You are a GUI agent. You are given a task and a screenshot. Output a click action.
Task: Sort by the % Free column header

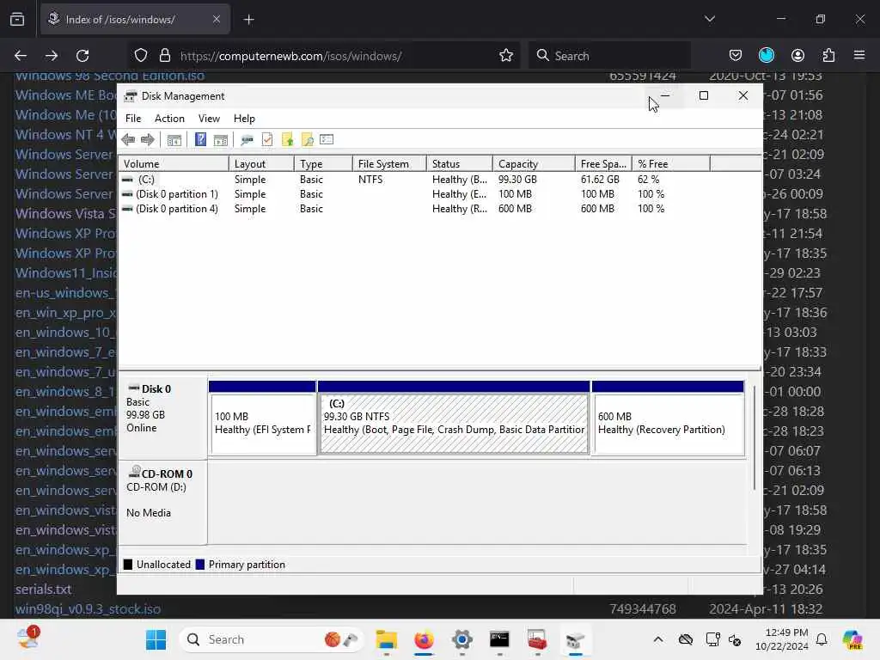[x=671, y=164]
